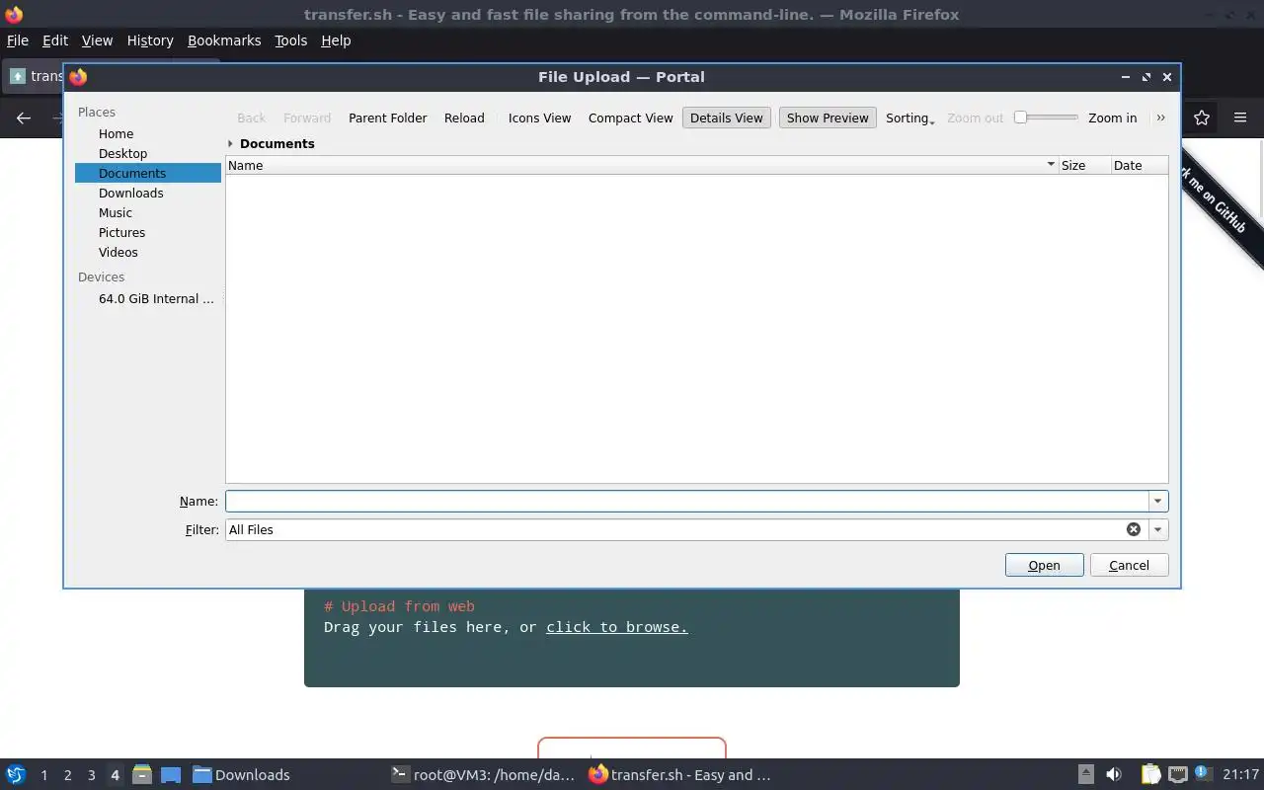
Task: Click the Open button
Action: (x=1044, y=565)
